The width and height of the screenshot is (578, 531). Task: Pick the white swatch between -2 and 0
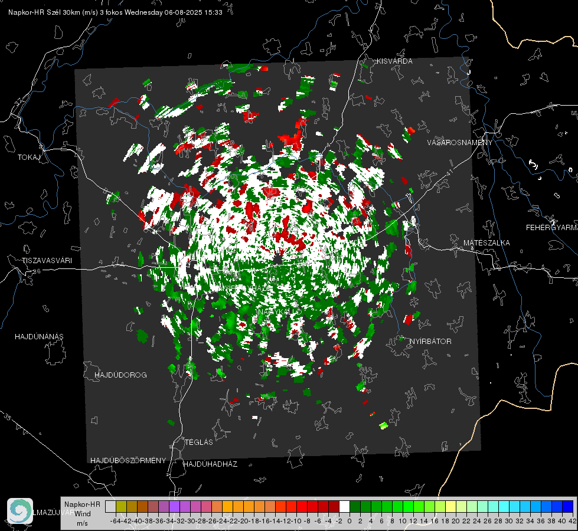tap(344, 507)
